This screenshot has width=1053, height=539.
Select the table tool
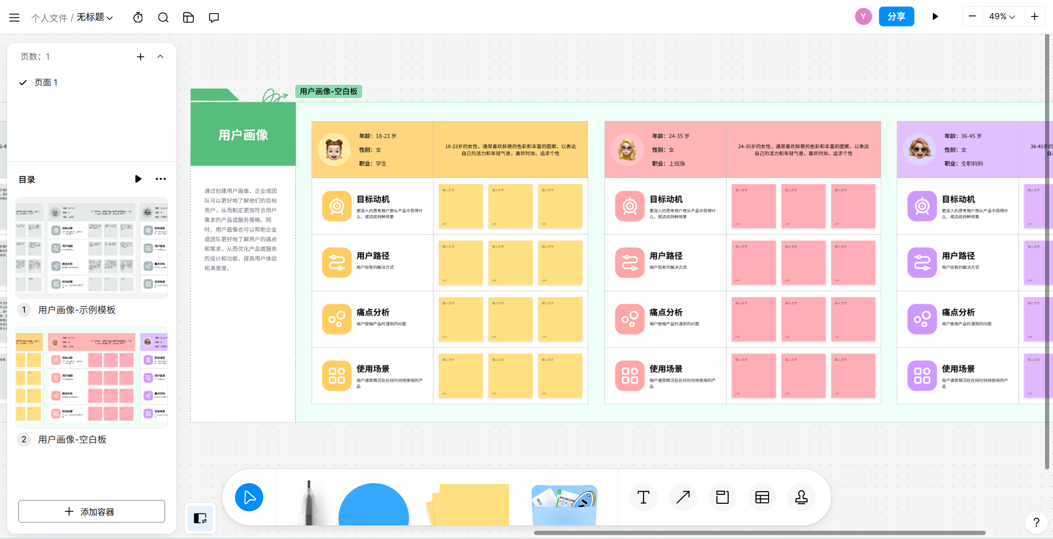click(x=762, y=497)
